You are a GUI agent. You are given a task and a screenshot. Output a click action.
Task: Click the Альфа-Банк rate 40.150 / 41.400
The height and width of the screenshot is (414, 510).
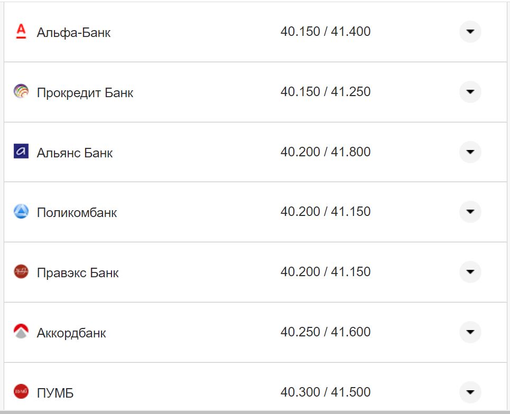(x=326, y=32)
